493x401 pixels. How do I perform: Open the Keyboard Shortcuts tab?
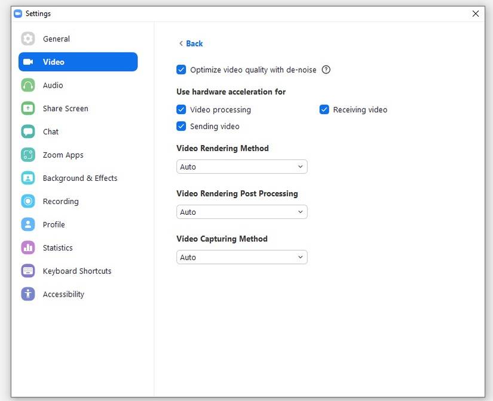(77, 271)
